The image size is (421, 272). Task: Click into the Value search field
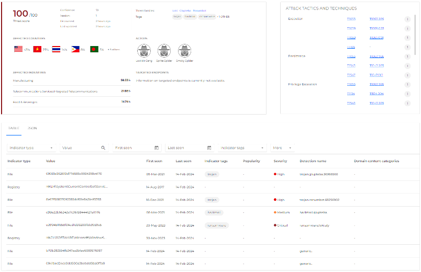click(x=80, y=148)
